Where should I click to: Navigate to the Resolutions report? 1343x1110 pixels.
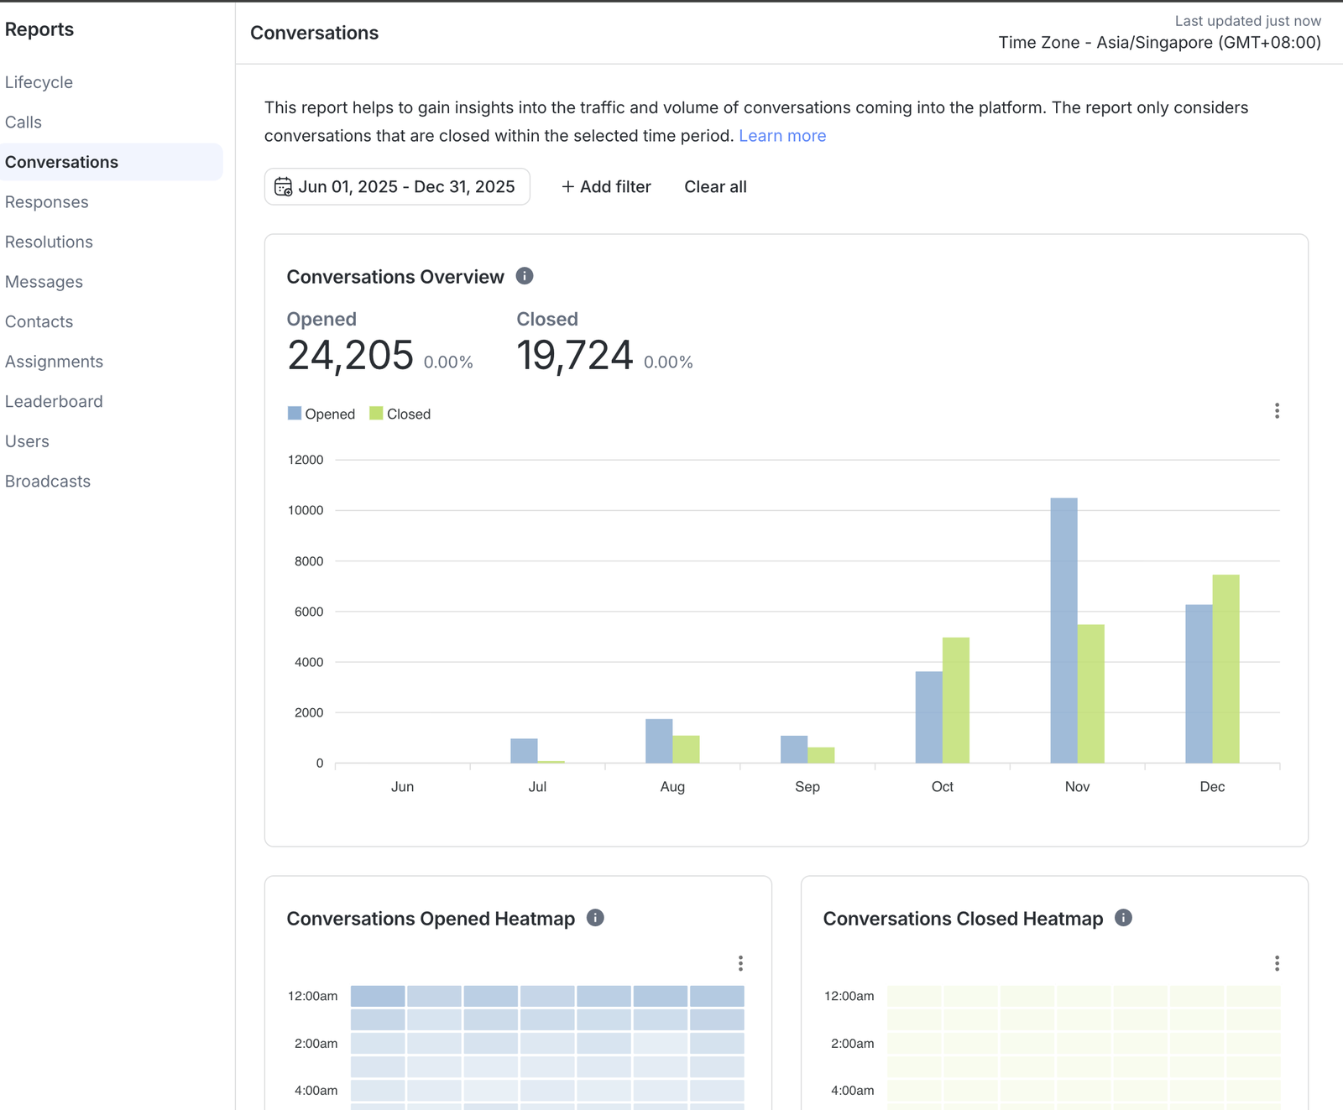49,242
